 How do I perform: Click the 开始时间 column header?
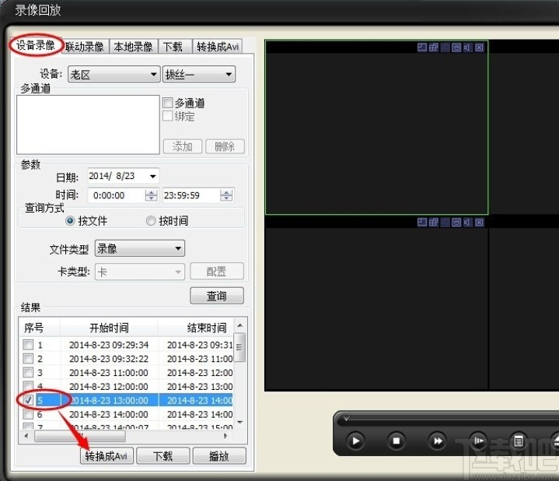point(109,328)
